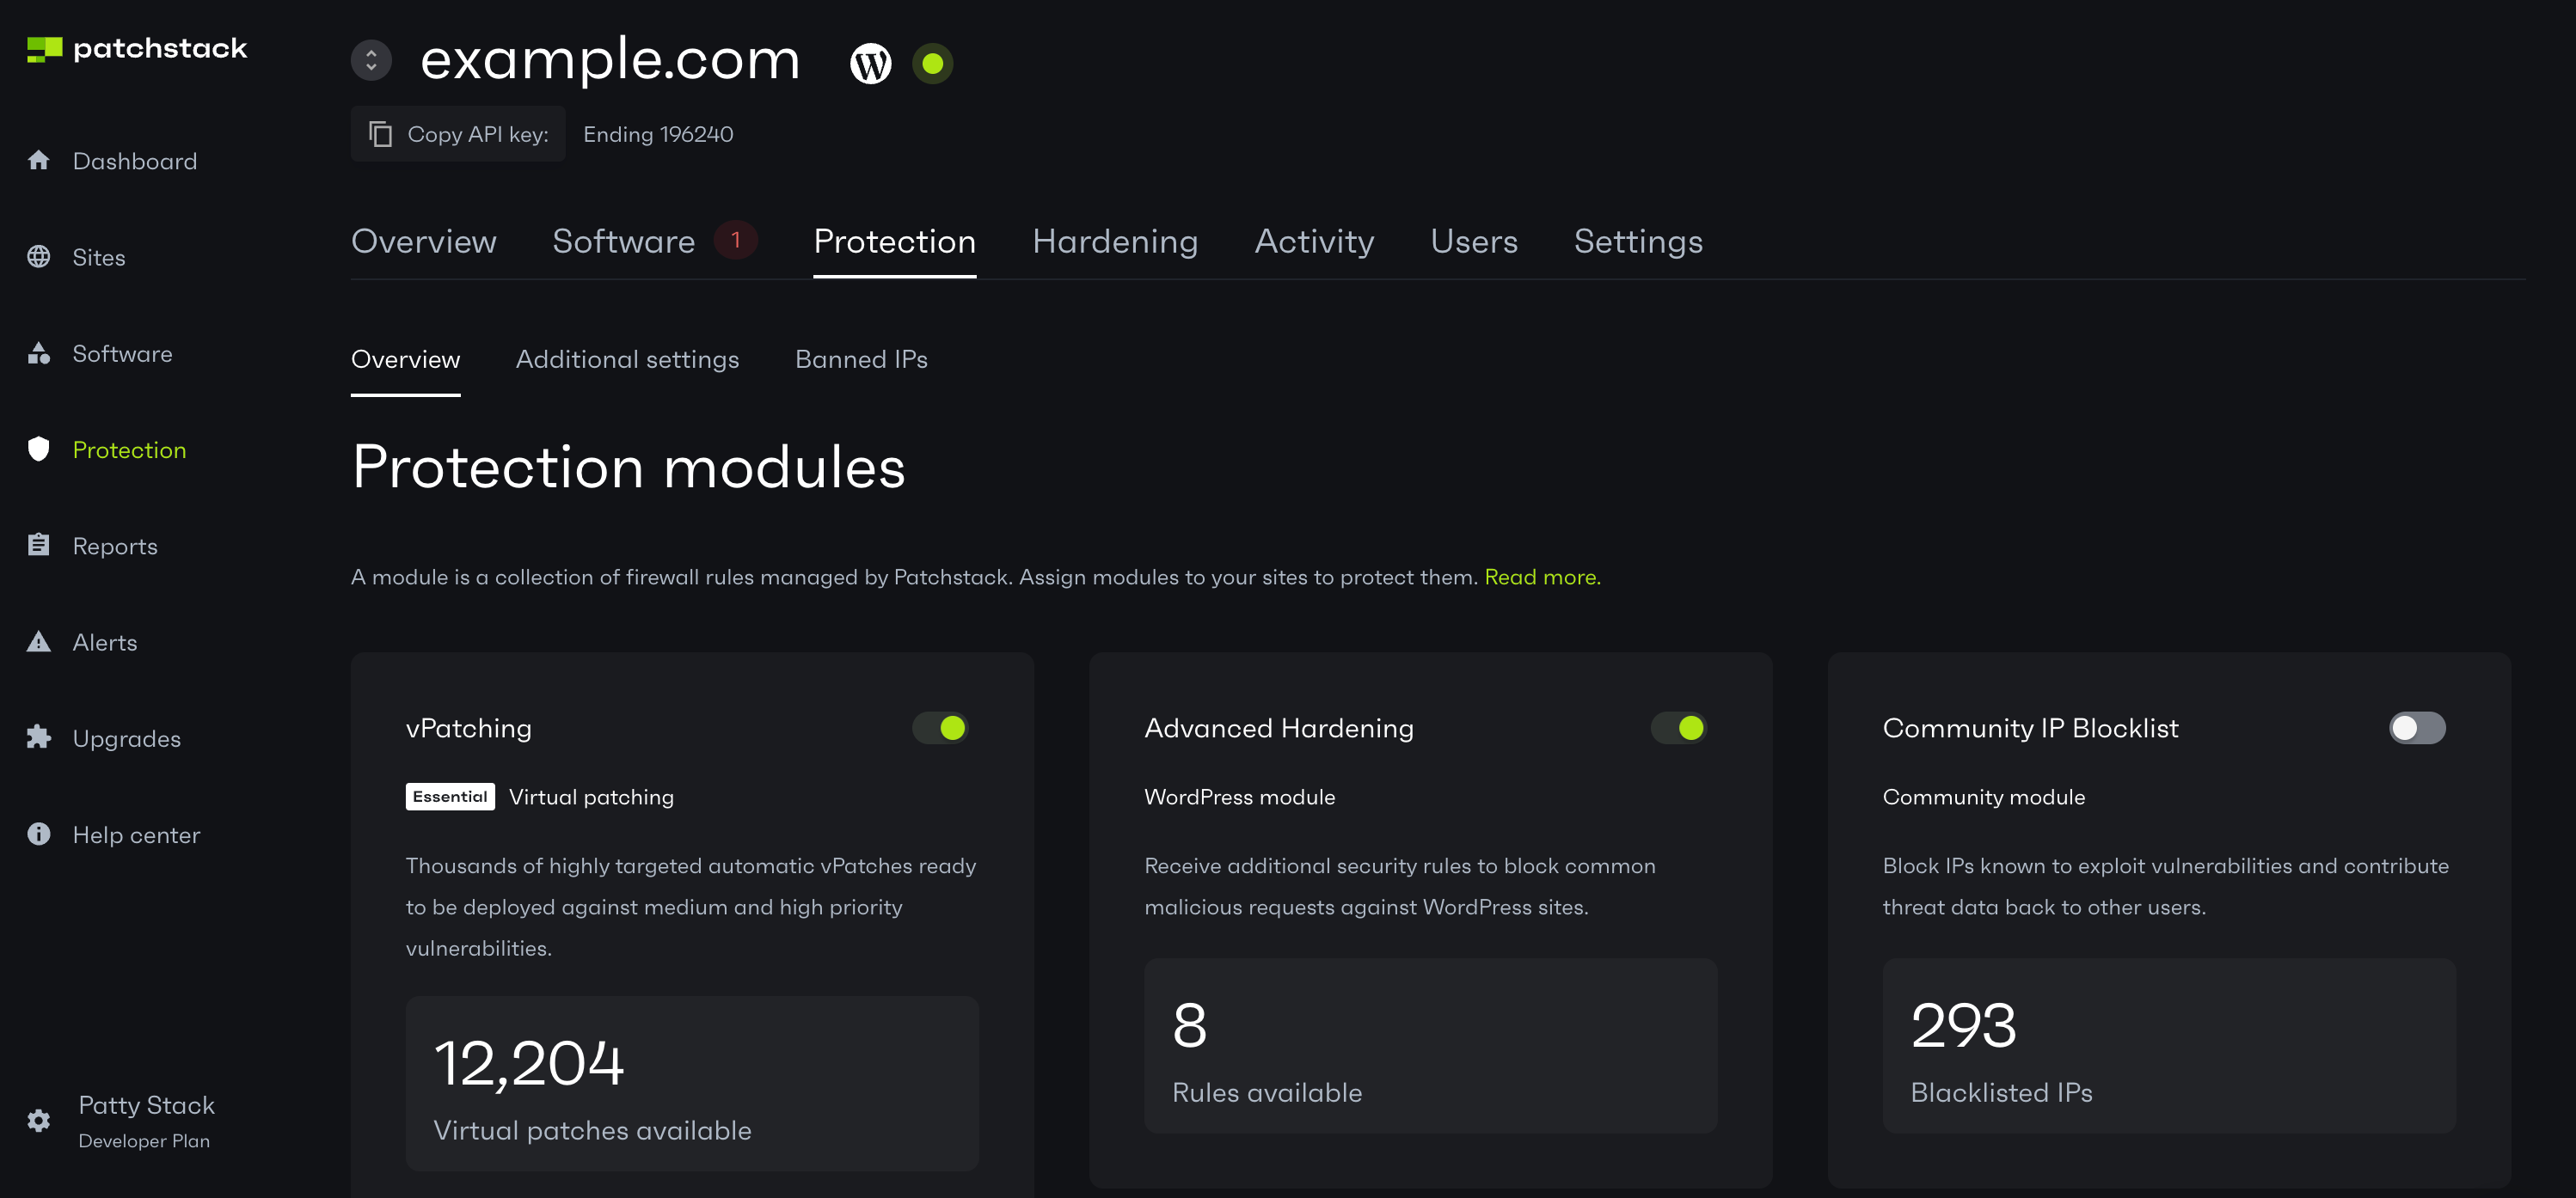Click the Upgrades puzzle piece icon
Screen dimensions: 2576x1198
pyautogui.click(x=38, y=737)
